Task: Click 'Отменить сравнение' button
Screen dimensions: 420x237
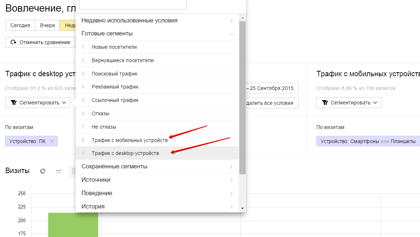Action: click(40, 42)
